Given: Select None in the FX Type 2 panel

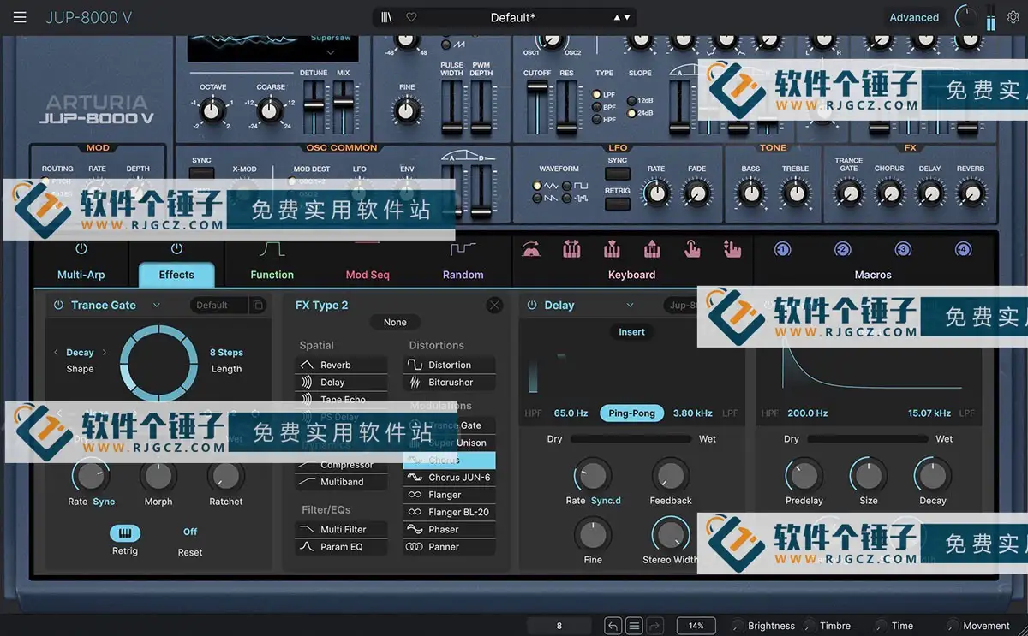Looking at the screenshot, I should pos(395,322).
